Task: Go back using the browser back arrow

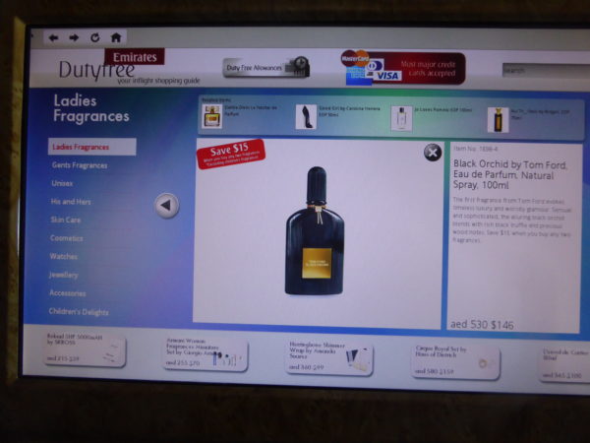Action: (53, 37)
